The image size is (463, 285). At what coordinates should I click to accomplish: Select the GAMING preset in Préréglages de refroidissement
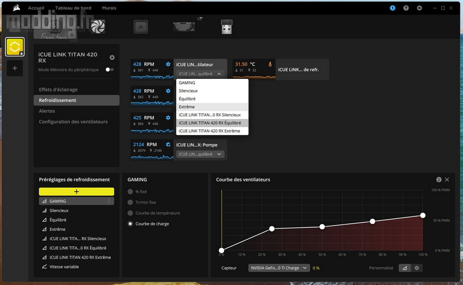pos(76,201)
